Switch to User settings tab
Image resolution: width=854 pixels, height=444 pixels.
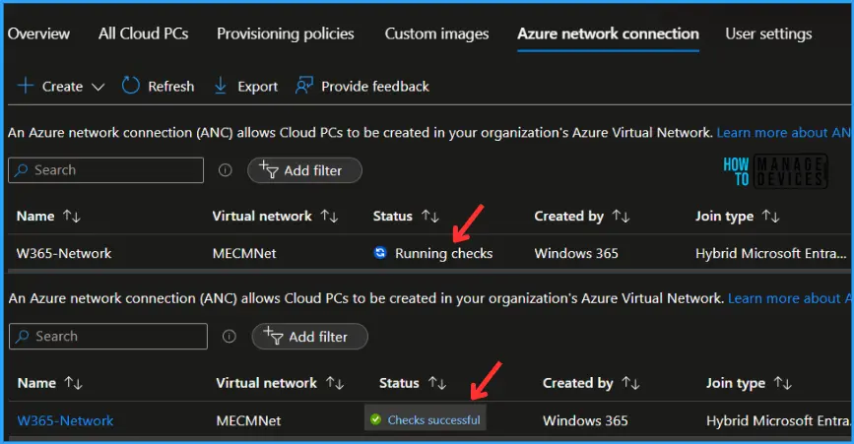click(768, 33)
